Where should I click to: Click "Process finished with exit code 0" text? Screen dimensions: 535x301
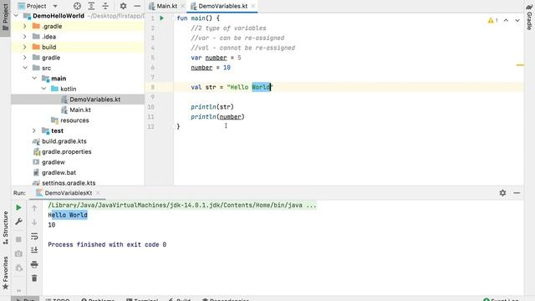point(107,245)
